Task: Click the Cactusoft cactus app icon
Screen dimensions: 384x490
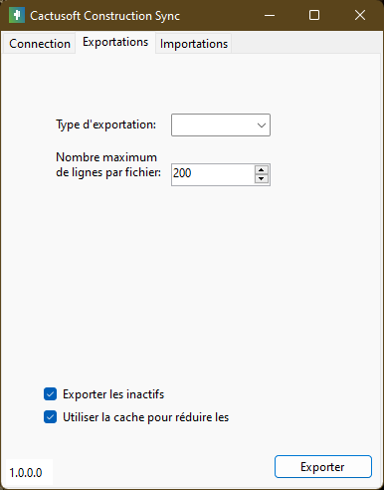Action: (x=17, y=15)
